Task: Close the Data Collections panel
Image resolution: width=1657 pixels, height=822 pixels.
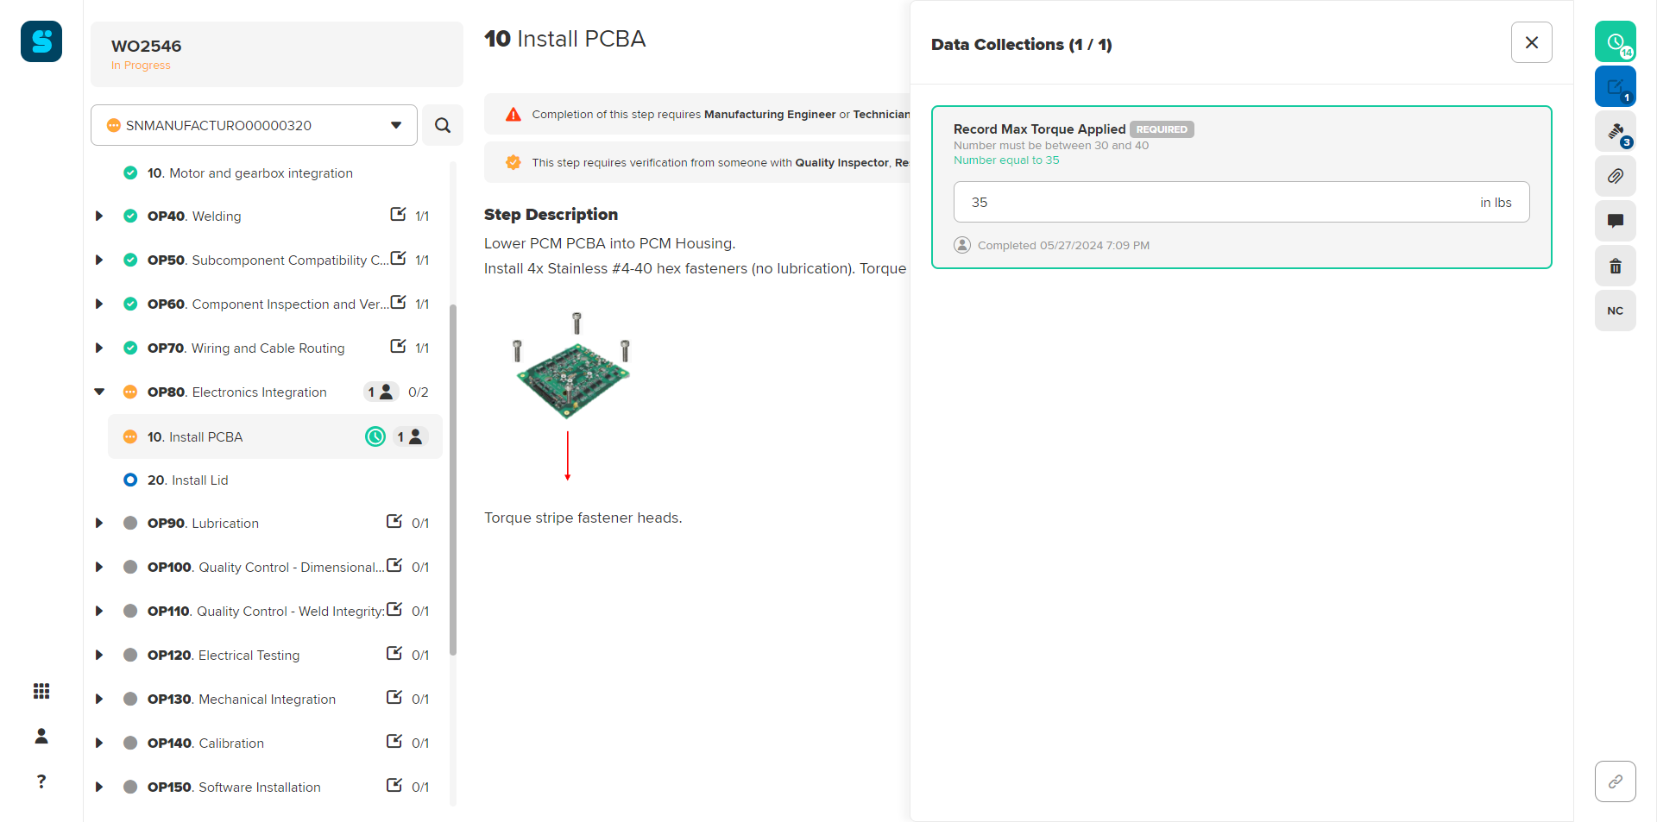Action: coord(1531,42)
